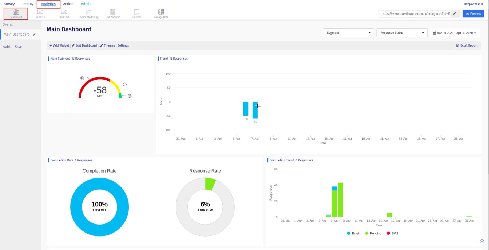Open the Reports icon in the toolbar
This screenshot has width=489, height=250.
pos(40,13)
